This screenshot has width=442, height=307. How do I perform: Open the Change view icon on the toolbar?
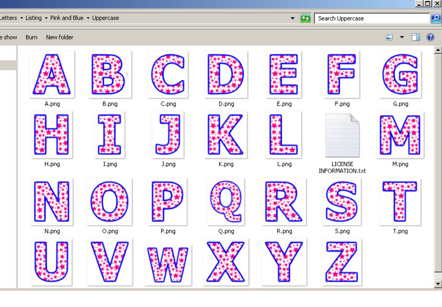[x=390, y=37]
